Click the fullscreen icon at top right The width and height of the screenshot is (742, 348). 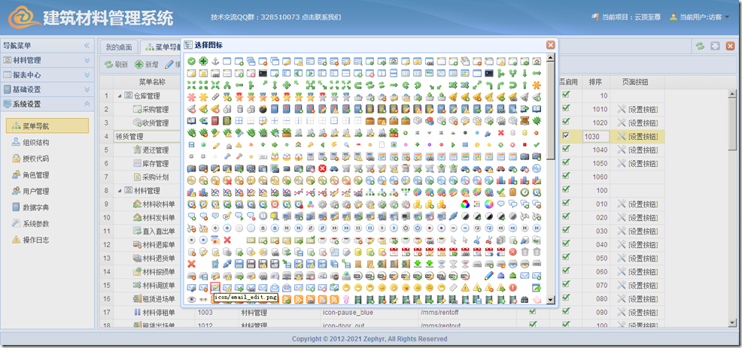click(x=715, y=46)
